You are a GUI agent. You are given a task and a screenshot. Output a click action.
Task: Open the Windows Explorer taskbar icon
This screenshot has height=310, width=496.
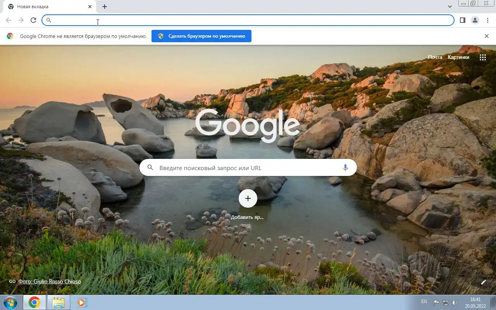pyautogui.click(x=59, y=302)
